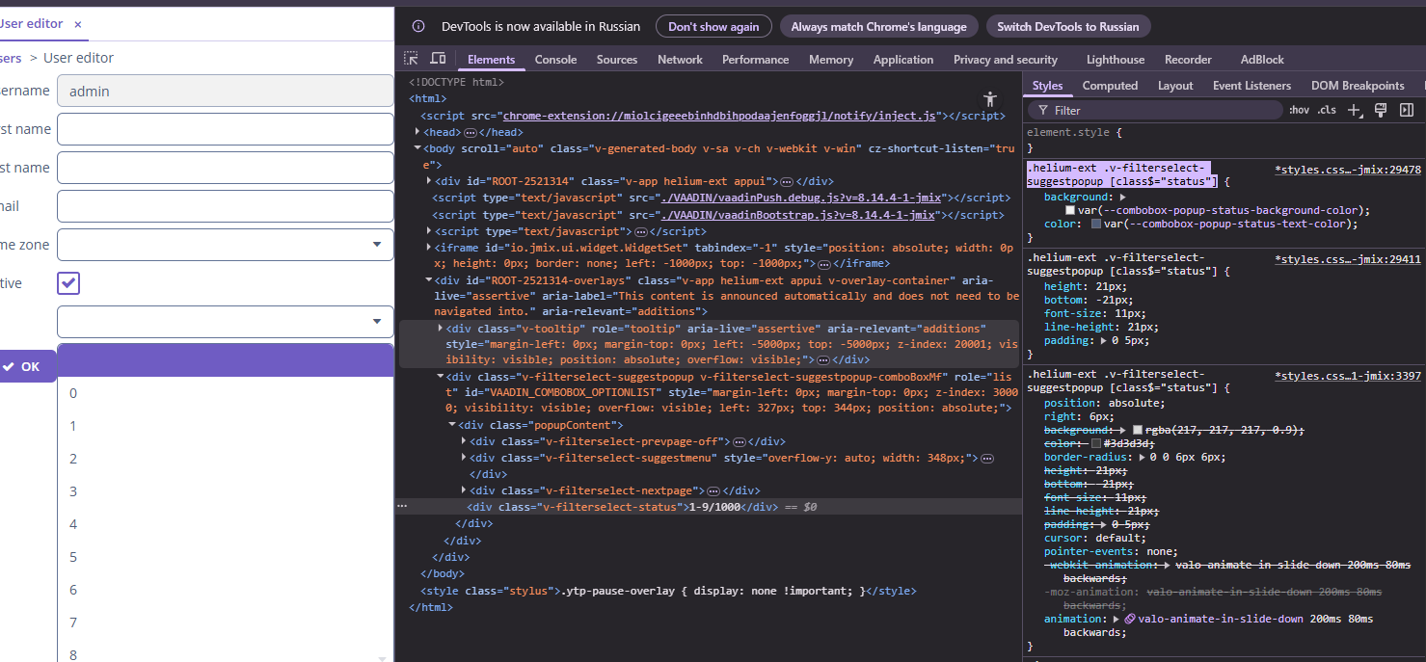Toggle .cls element classes panel
Screen dimensions: 1426x662
(x=1328, y=110)
